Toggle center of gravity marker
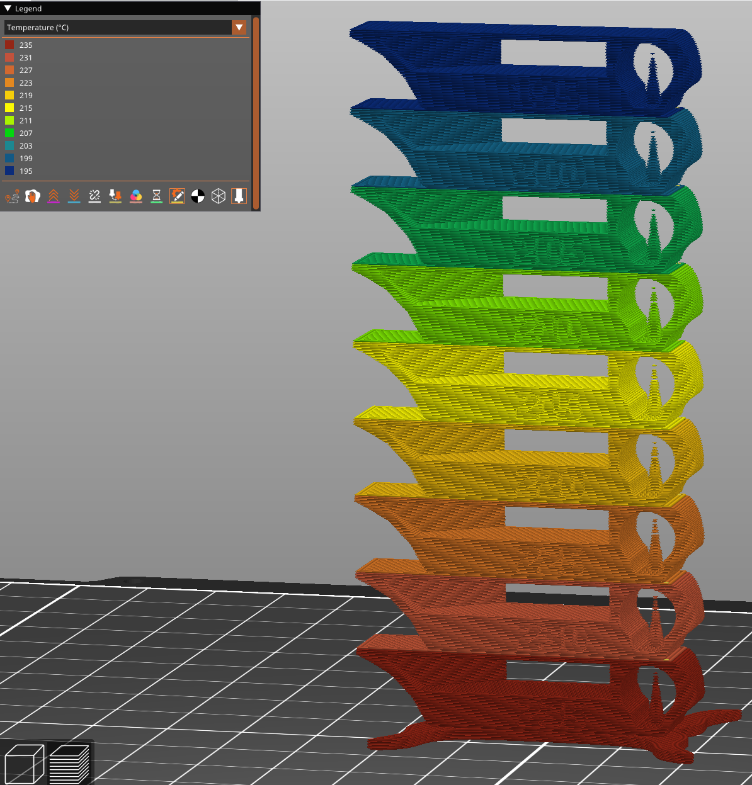The height and width of the screenshot is (785, 752). (x=198, y=196)
